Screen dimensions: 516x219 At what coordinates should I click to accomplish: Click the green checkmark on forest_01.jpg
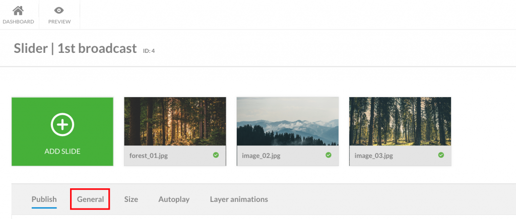[x=216, y=155]
